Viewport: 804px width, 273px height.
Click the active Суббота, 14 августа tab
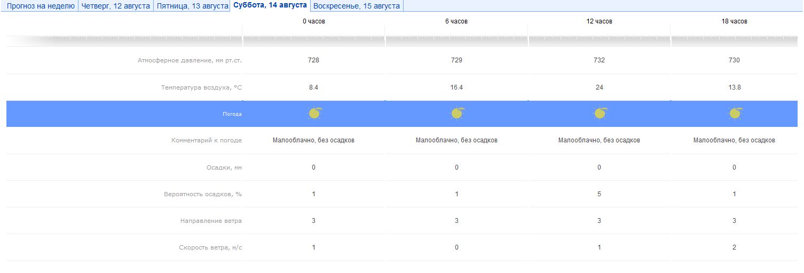(x=270, y=5)
